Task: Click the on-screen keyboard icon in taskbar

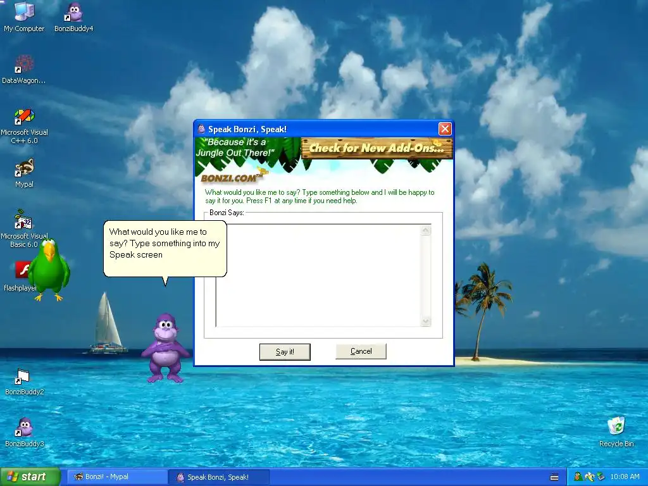Action: click(x=554, y=477)
